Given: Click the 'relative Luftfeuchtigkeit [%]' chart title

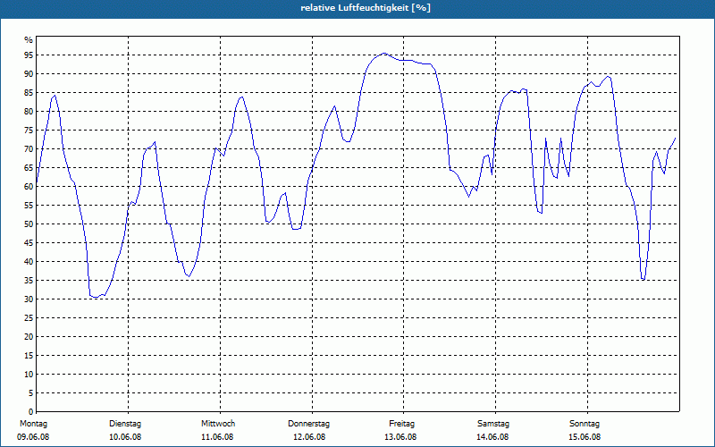Looking at the screenshot, I should pyautogui.click(x=366, y=8).
